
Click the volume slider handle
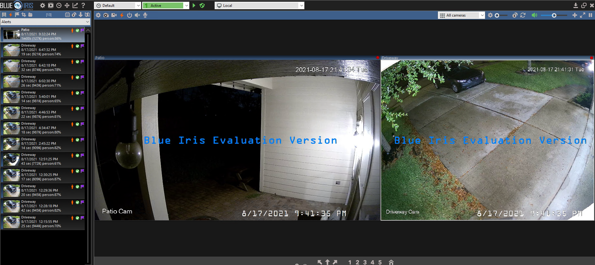(554, 15)
